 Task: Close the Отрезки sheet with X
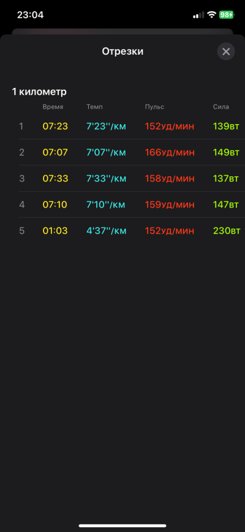(226, 52)
